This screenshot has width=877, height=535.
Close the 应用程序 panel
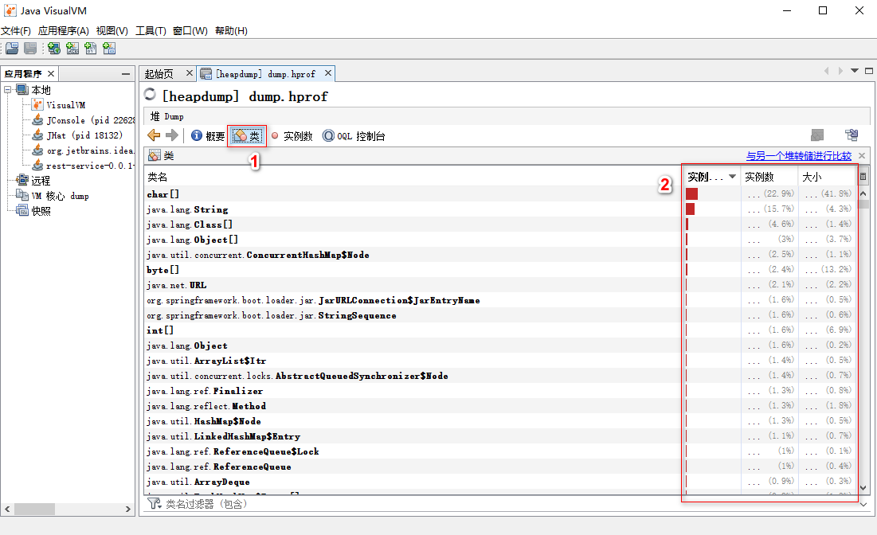pyautogui.click(x=51, y=74)
